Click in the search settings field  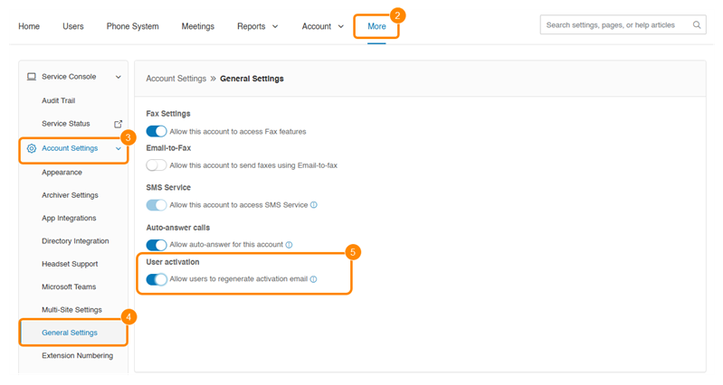[x=623, y=25]
